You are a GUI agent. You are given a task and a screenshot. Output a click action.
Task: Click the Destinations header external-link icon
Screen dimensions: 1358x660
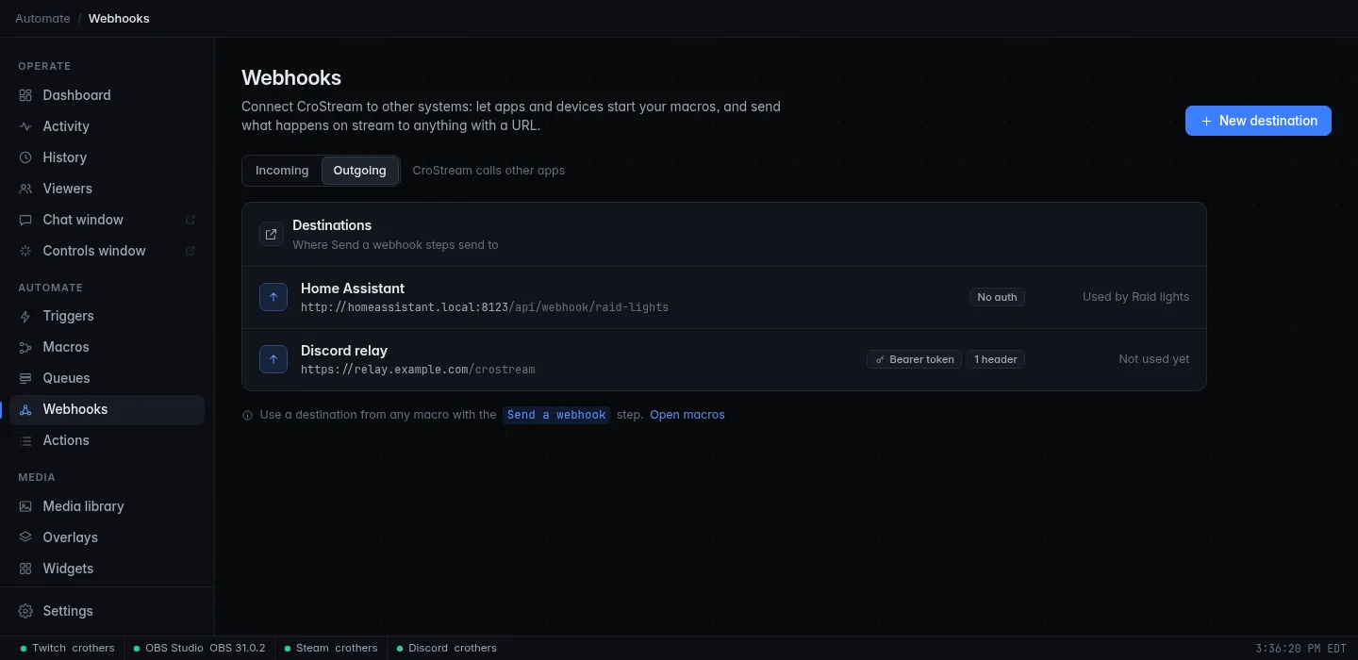point(272,234)
